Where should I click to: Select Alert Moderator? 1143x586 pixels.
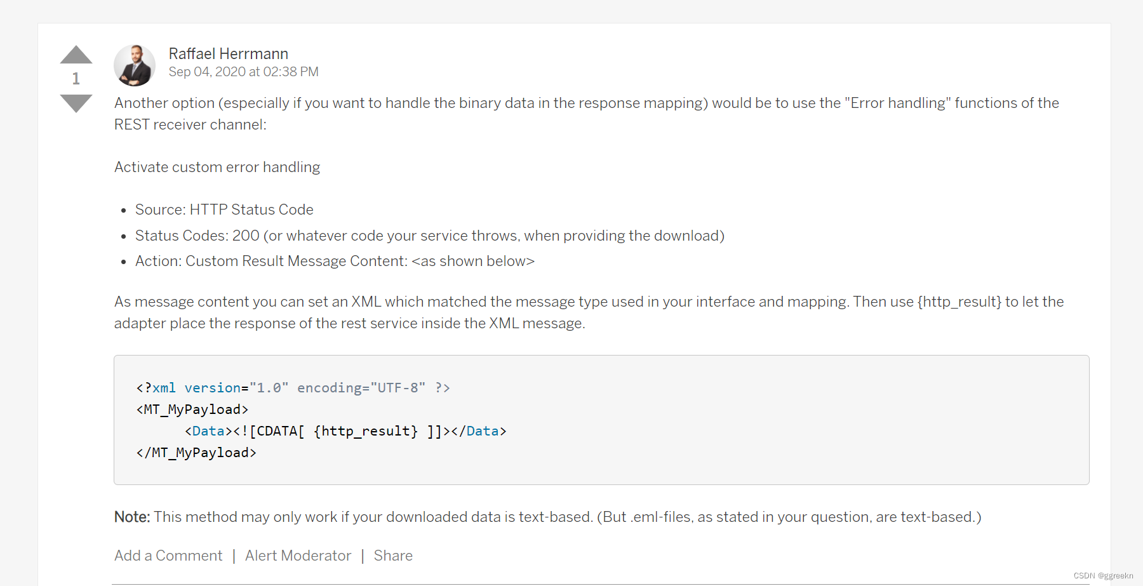coord(298,556)
